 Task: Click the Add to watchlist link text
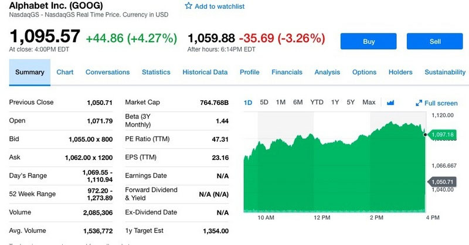(x=219, y=6)
